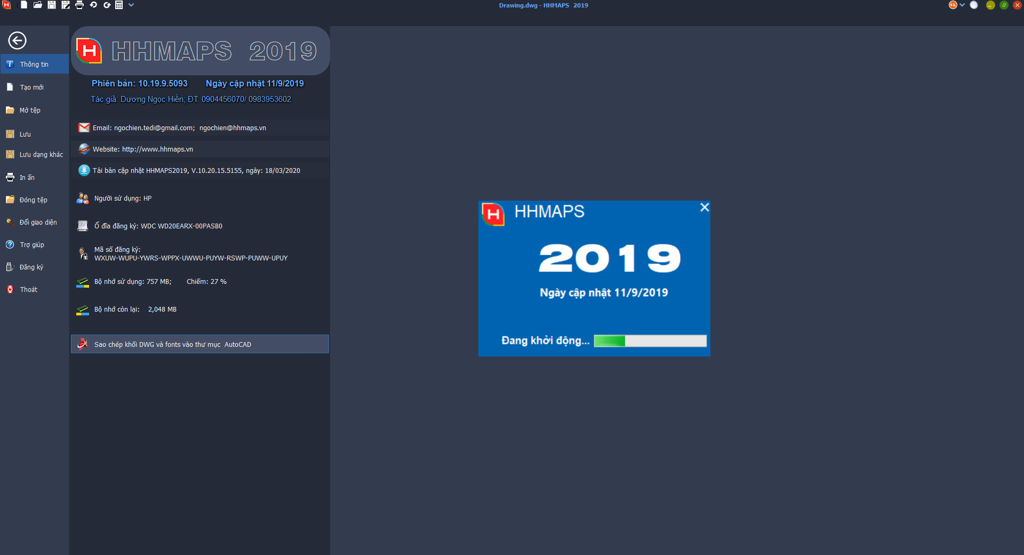The width and height of the screenshot is (1024, 555).
Task: Go back with the circled arrow button
Action: point(17,41)
